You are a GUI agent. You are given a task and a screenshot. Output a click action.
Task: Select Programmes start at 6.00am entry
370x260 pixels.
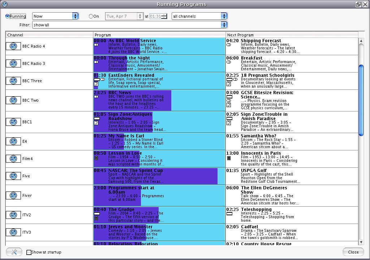(159, 195)
